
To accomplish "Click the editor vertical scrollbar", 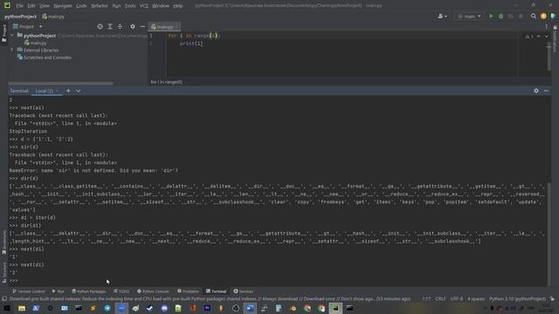I will coord(549,55).
